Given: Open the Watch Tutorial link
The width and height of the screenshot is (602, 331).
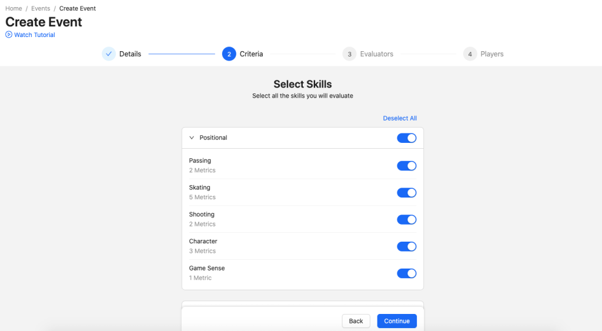Looking at the screenshot, I should 34,35.
